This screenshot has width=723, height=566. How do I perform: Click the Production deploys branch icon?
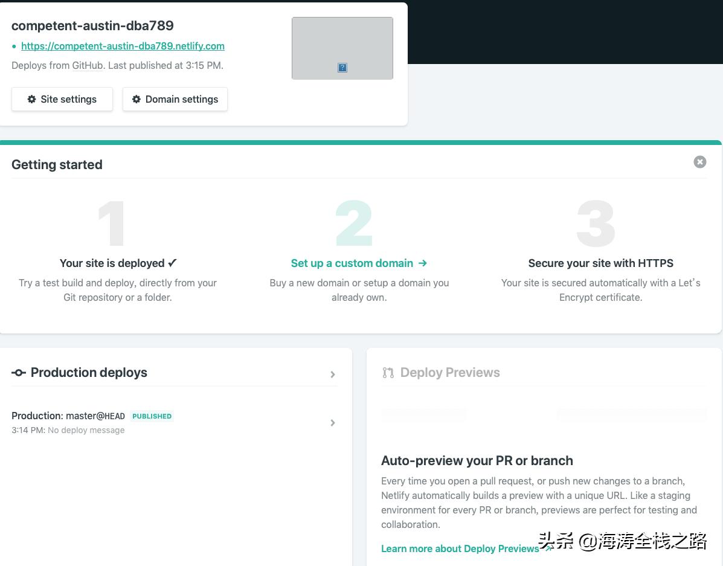pos(19,373)
